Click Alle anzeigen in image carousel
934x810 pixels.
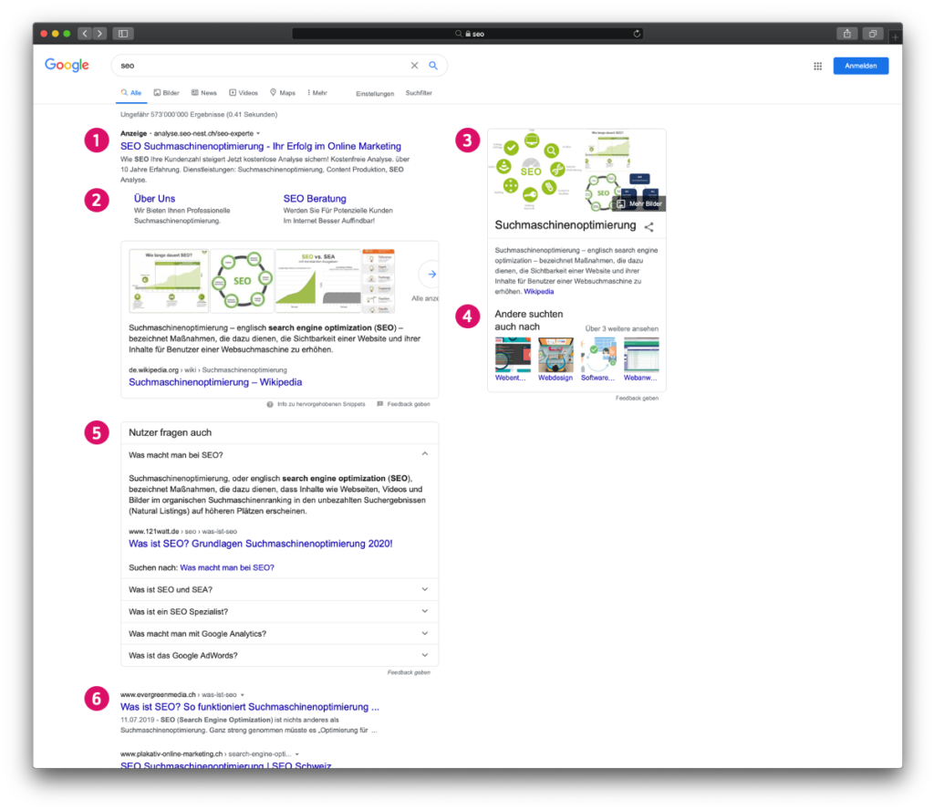click(425, 298)
